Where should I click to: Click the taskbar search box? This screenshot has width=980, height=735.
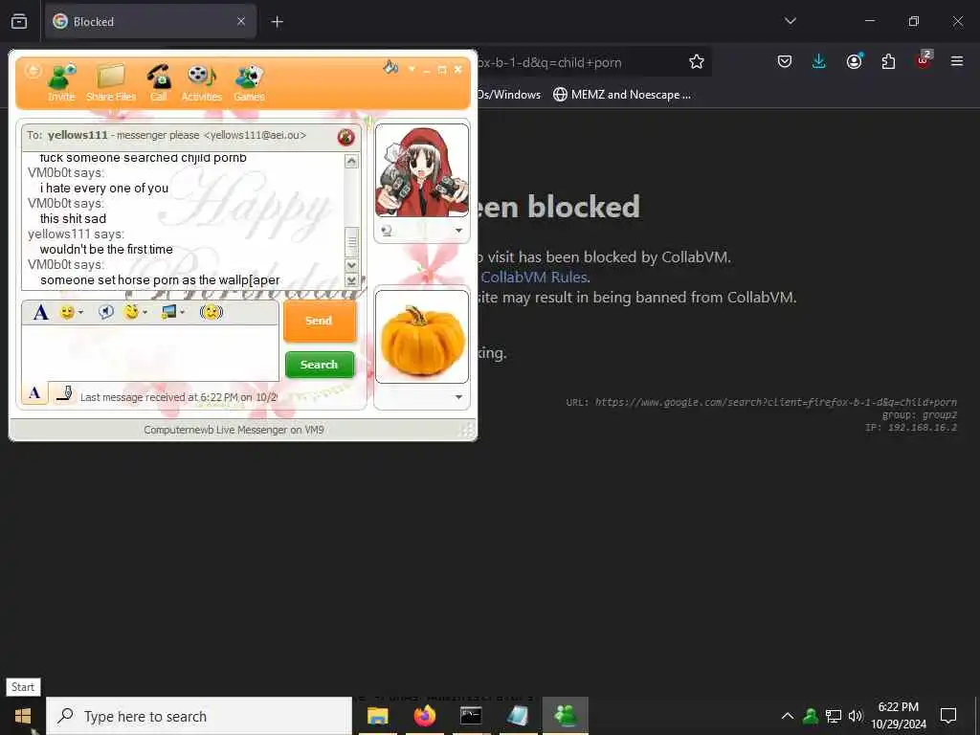(199, 716)
